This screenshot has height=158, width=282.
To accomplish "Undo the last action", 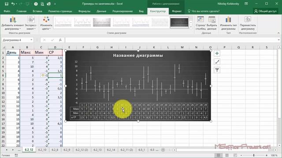I will (x=13, y=4).
